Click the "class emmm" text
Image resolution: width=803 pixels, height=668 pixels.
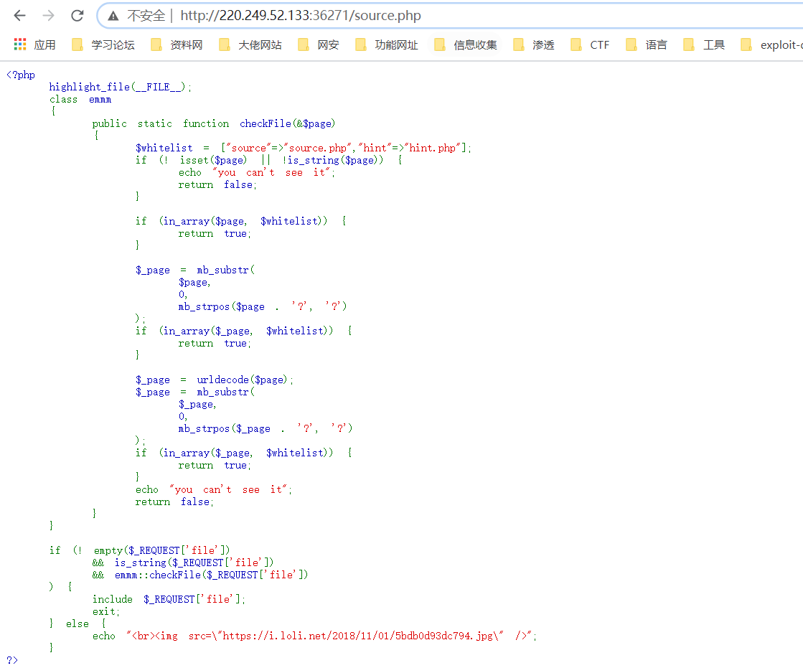point(80,99)
